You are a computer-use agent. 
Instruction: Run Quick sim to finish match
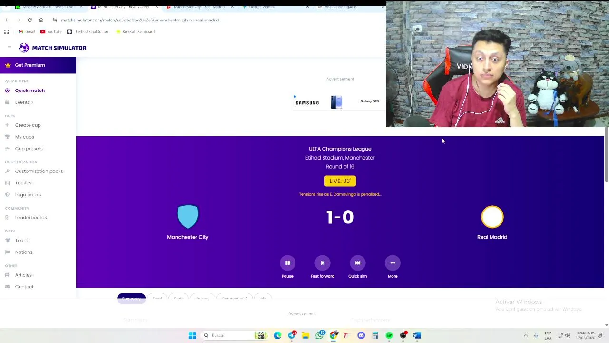357,263
